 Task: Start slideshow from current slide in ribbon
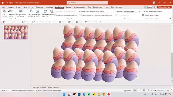point(11,13)
